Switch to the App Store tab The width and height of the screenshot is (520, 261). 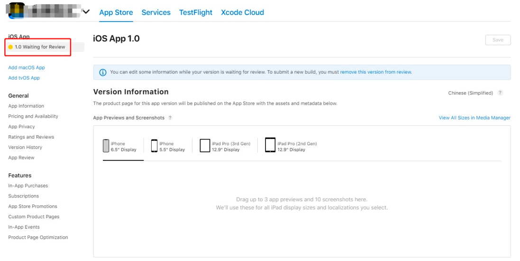[x=116, y=13]
